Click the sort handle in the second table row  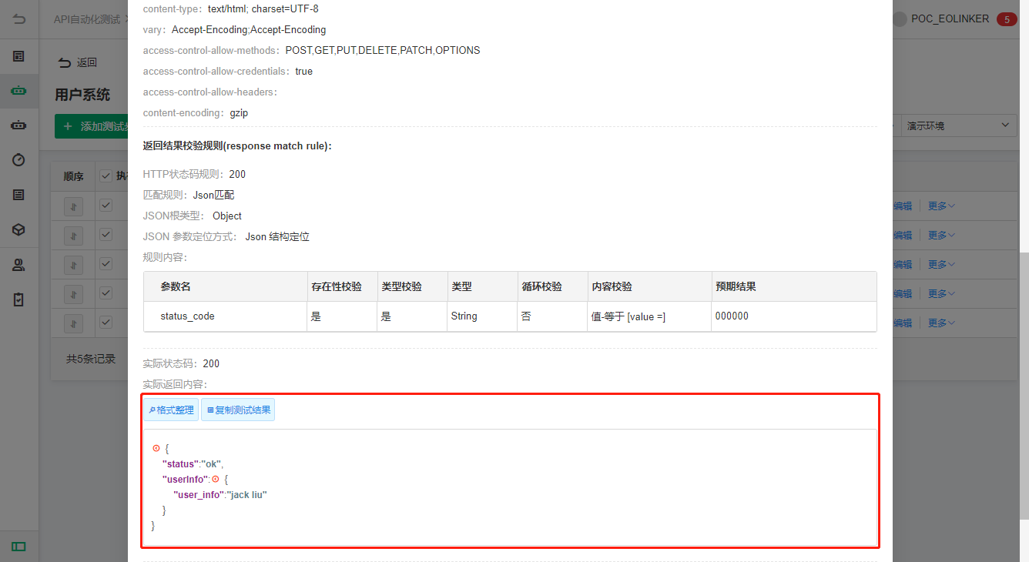(73, 235)
